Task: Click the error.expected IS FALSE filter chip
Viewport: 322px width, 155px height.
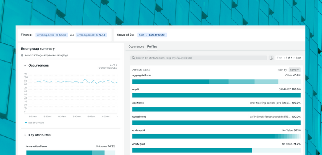Action: coord(52,35)
